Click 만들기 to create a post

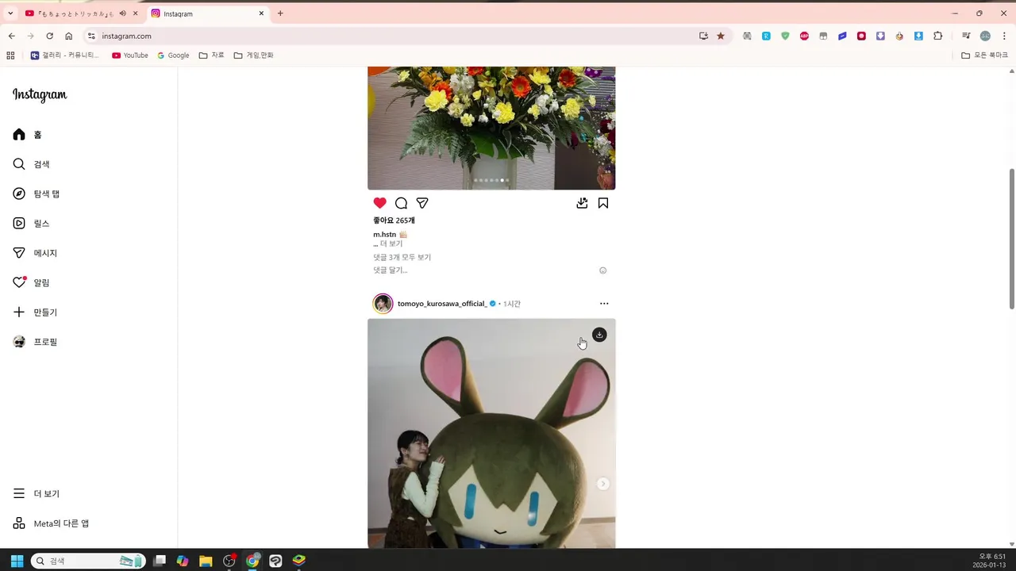click(x=35, y=312)
